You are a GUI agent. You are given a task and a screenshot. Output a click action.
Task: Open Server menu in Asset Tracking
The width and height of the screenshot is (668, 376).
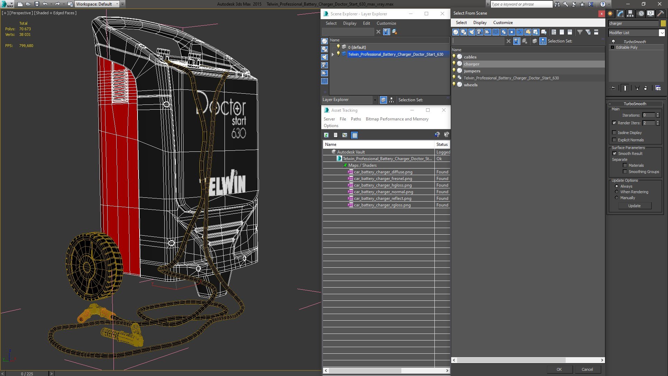(x=329, y=119)
